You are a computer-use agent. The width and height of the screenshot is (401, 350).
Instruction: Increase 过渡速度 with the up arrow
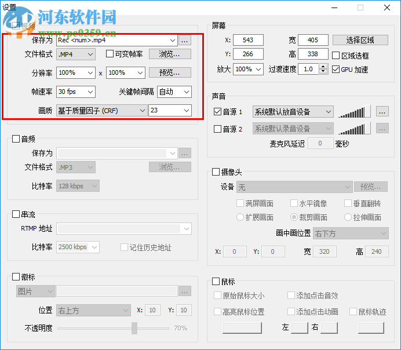pyautogui.click(x=323, y=67)
